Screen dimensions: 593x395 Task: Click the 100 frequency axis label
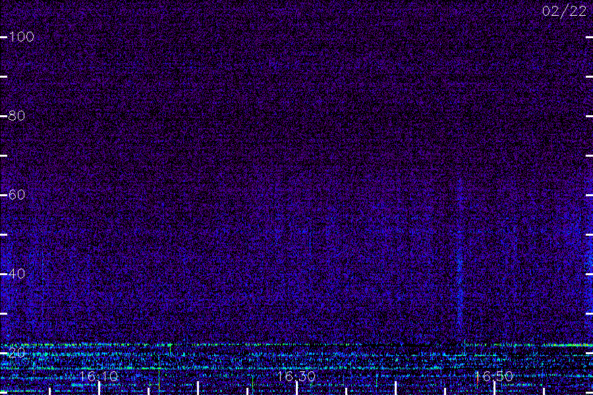(x=21, y=37)
